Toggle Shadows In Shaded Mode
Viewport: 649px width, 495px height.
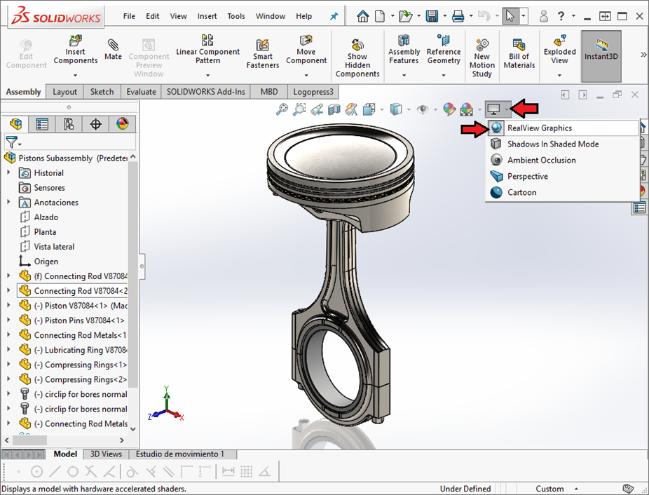tap(563, 144)
